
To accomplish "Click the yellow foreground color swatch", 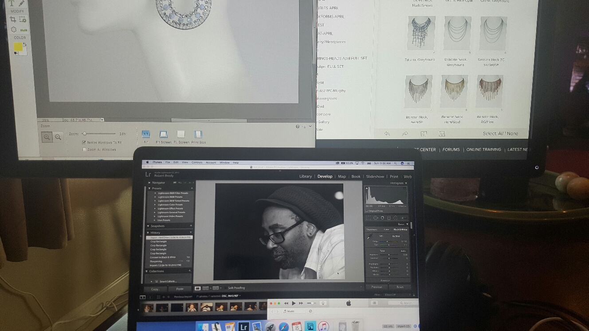I will click(x=18, y=47).
